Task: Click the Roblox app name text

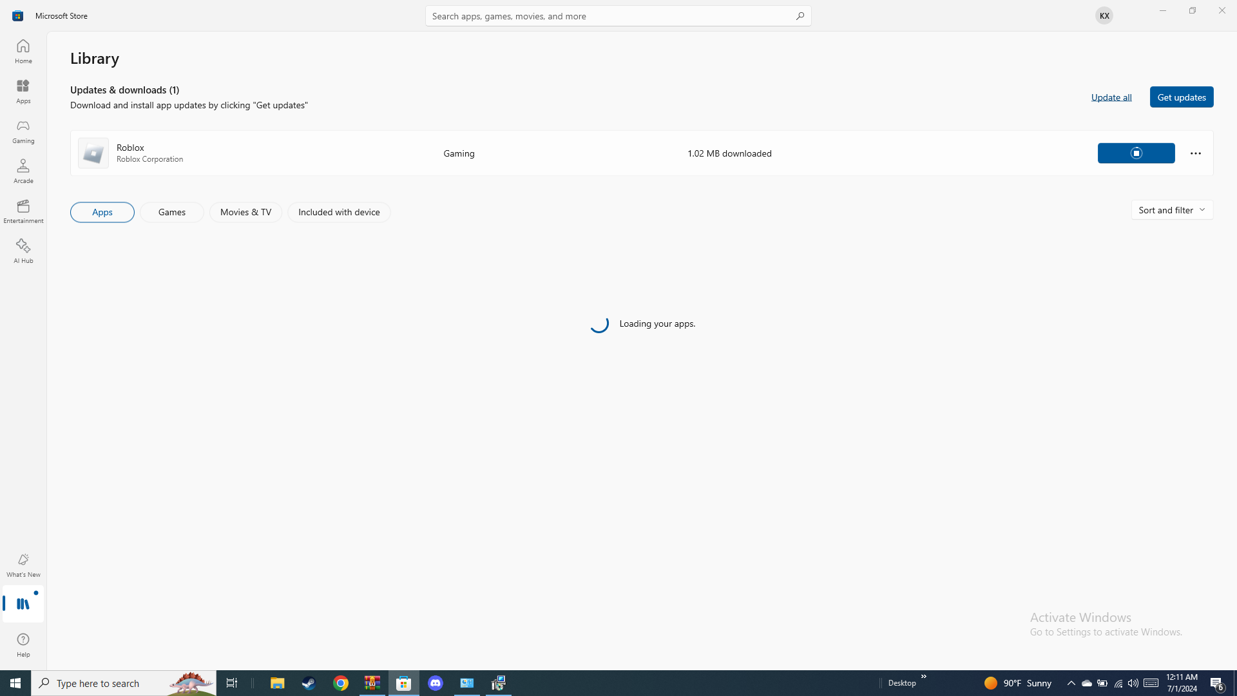Action: coord(130,147)
